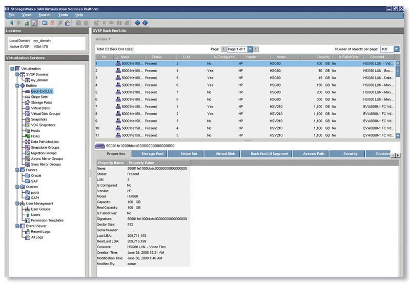Click the HBAs green card icon
The image size is (410, 284).
pos(28,136)
